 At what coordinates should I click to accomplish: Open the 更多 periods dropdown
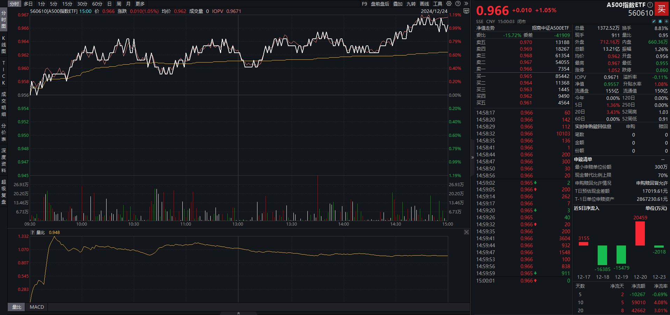click(x=140, y=4)
